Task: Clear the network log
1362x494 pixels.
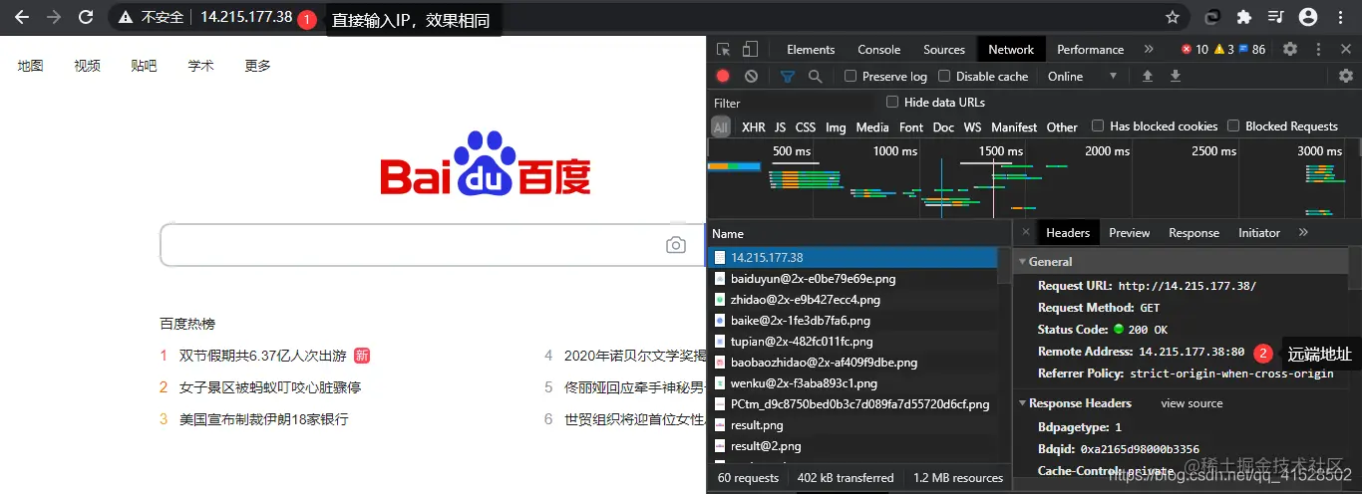Action: point(751,76)
